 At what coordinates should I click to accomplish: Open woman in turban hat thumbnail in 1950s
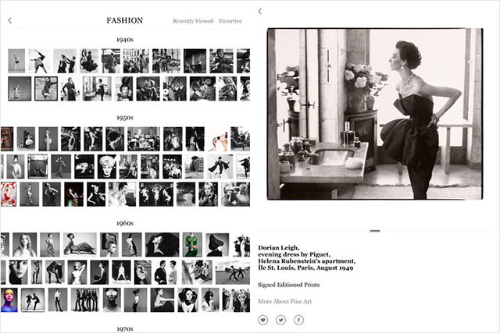(107, 167)
